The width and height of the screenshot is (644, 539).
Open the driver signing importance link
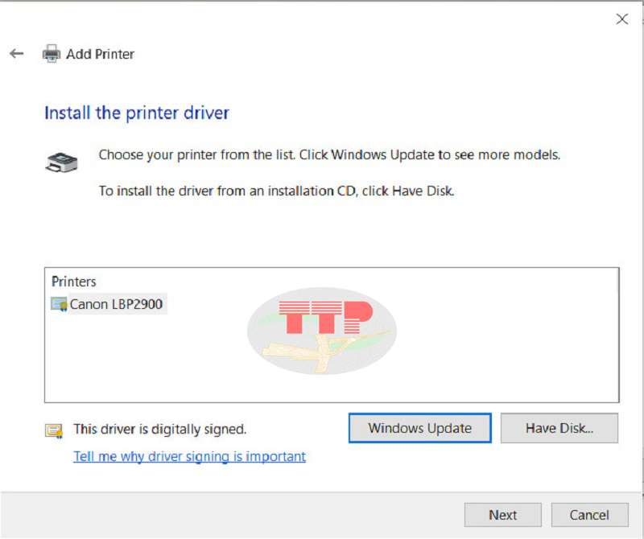click(x=189, y=456)
